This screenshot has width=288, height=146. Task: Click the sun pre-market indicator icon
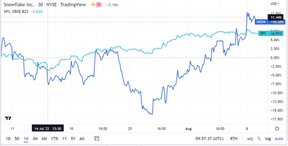click(x=93, y=5)
